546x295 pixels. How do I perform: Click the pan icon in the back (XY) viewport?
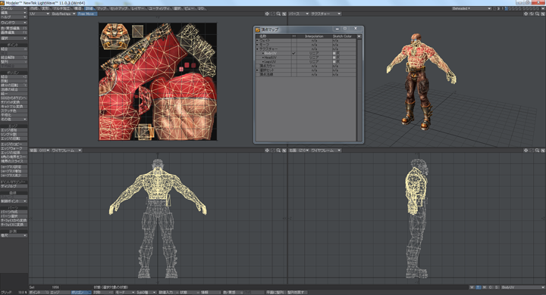(x=267, y=151)
